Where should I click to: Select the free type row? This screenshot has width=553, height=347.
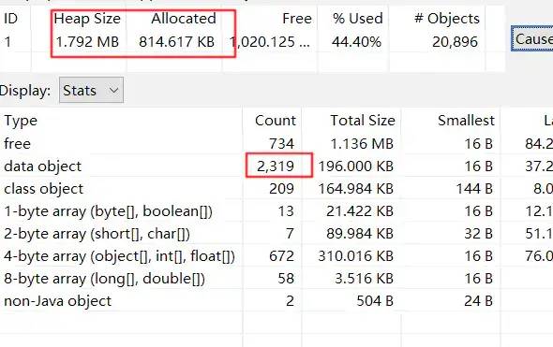click(x=276, y=144)
